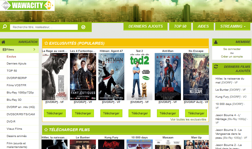Click No Escape poster
The image size is (252, 149).
(x=196, y=76)
